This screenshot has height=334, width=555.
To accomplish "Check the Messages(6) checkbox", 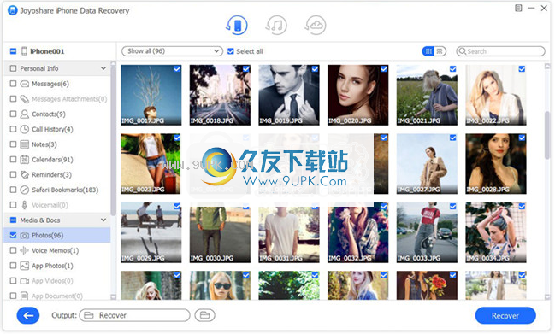I will (x=13, y=84).
